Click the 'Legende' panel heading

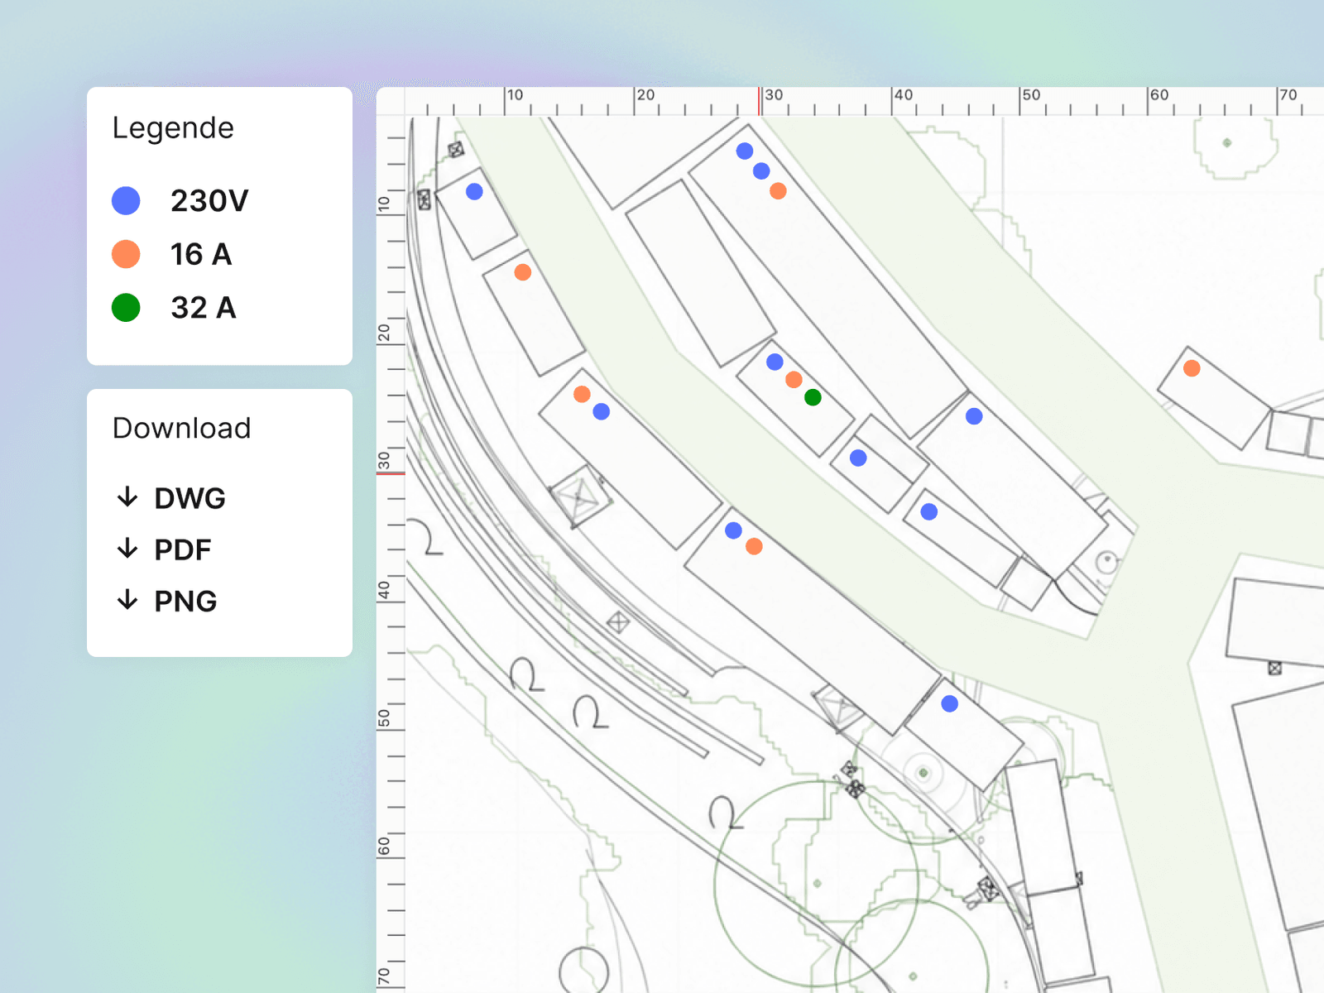coord(173,128)
